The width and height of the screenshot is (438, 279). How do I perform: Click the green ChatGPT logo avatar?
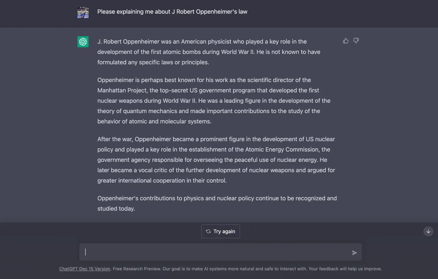pos(83,42)
